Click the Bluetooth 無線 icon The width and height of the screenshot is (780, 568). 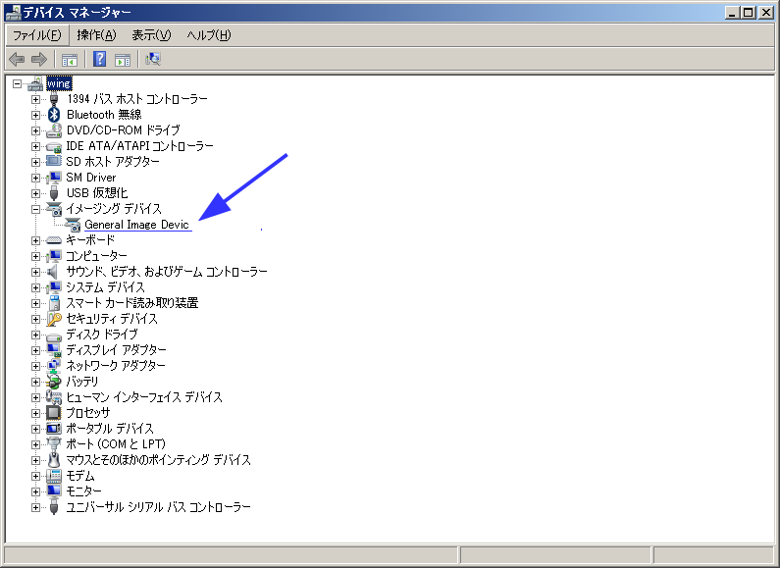click(x=54, y=115)
